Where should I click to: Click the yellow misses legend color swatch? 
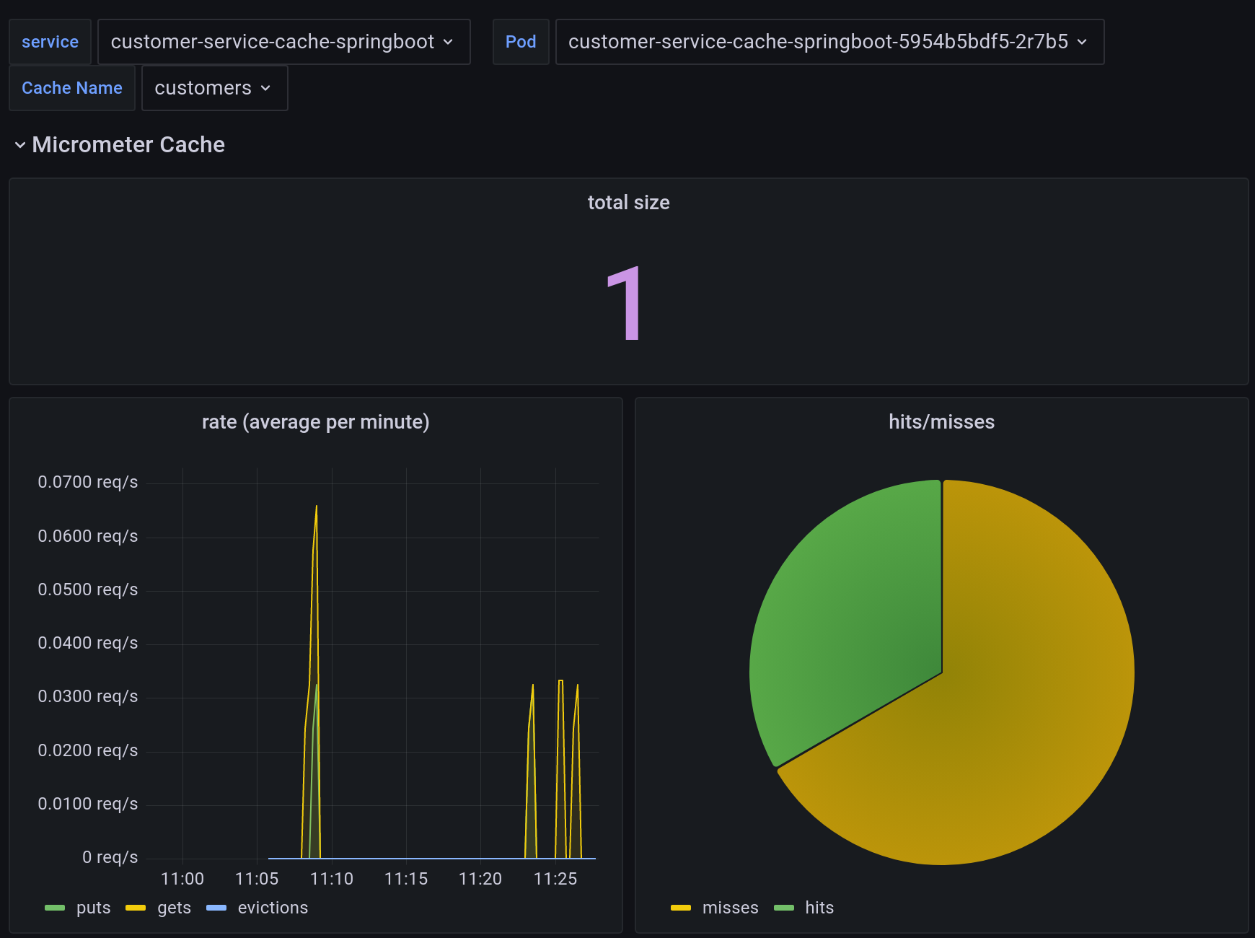681,908
